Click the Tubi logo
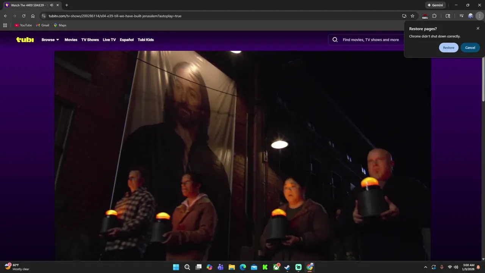 [x=25, y=39]
